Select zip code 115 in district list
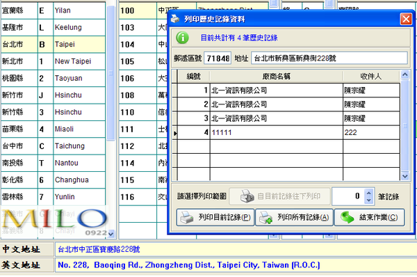Screen dimensions: 417x277 [138, 180]
